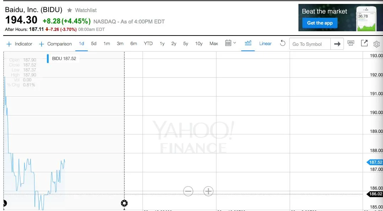Select the 187.52 current price tag
The width and height of the screenshot is (383, 211).
click(374, 162)
